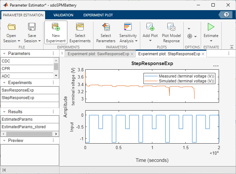The image size is (236, 174).
Task: Close the StepResponseExp plot tab
Action: 203,54
